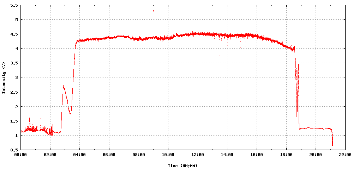Click the 2.5 y-axis tick label
The width and height of the screenshot is (353, 169).
click(x=14, y=92)
